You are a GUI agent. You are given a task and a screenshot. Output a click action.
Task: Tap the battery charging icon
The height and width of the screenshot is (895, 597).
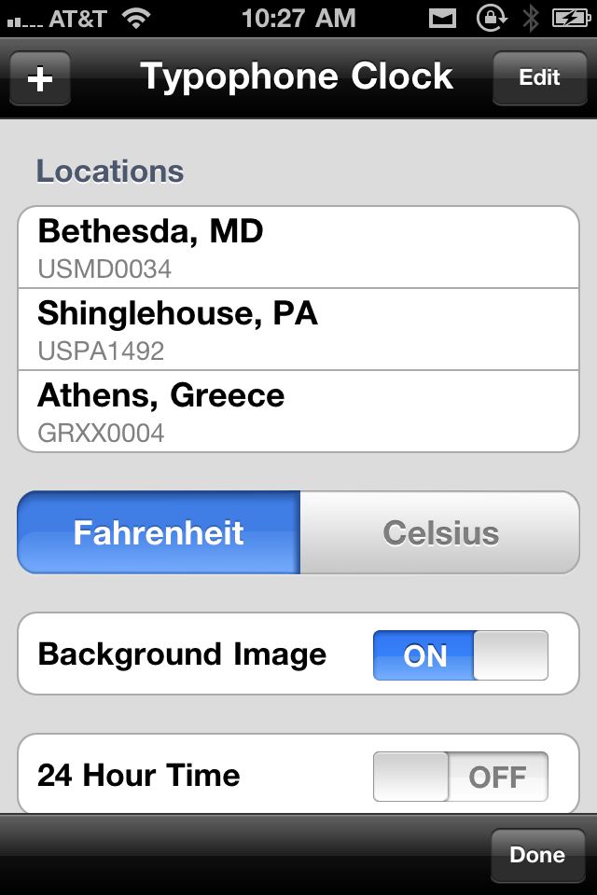coord(571,19)
